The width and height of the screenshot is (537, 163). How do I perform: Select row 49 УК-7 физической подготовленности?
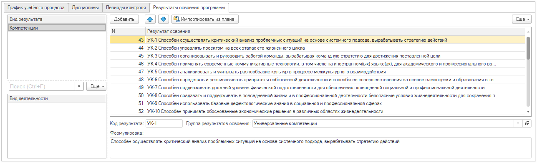pos(317,88)
